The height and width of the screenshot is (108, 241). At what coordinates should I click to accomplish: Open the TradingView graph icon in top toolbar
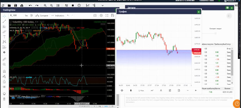click(94, 5)
